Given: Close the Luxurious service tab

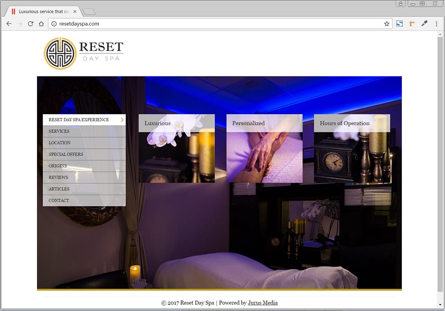Looking at the screenshot, I should 75,12.
